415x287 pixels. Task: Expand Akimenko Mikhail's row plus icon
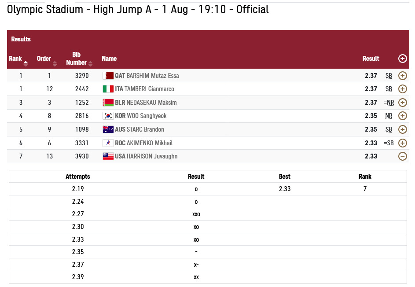point(402,143)
